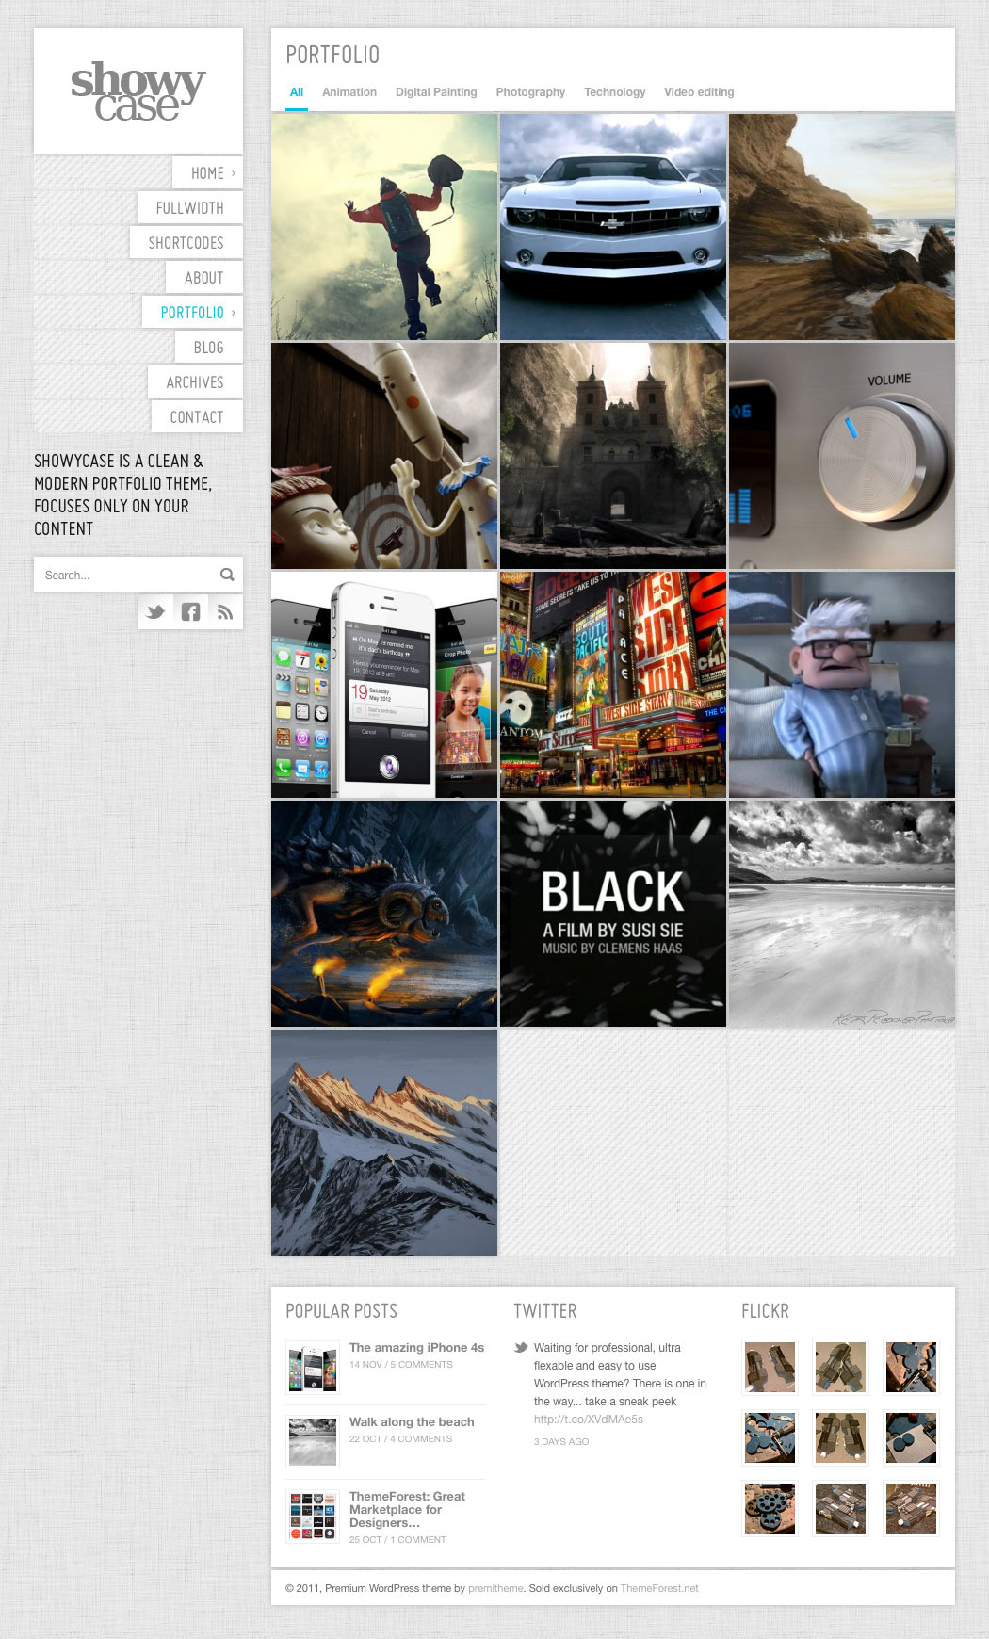Viewport: 989px width, 1639px height.
Task: Click the ThemeForest post thumbnail
Action: point(313,1516)
